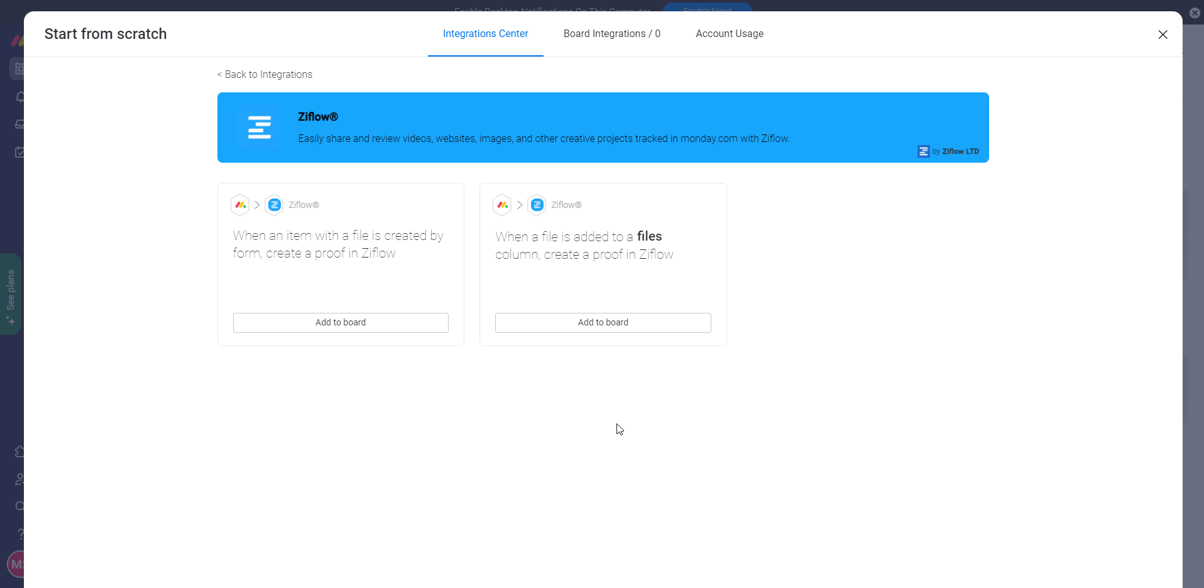This screenshot has height=588, width=1204.
Task: Click the 'created by form' recipe description
Action: pyautogui.click(x=338, y=244)
